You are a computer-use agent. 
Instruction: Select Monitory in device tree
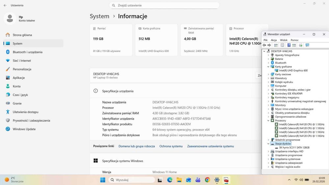point(280,105)
